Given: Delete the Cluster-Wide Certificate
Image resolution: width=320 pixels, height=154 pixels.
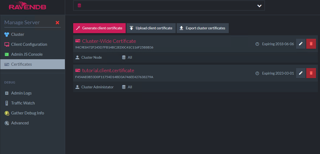Looking at the screenshot, I should click(311, 44).
